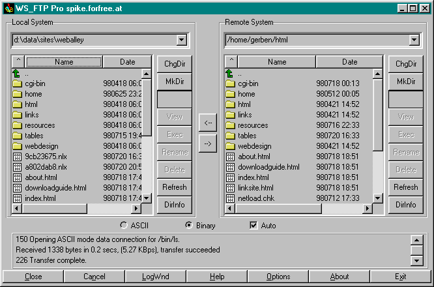Open the remote directory path dropdown
The height and width of the screenshot is (287, 434).
(x=413, y=40)
